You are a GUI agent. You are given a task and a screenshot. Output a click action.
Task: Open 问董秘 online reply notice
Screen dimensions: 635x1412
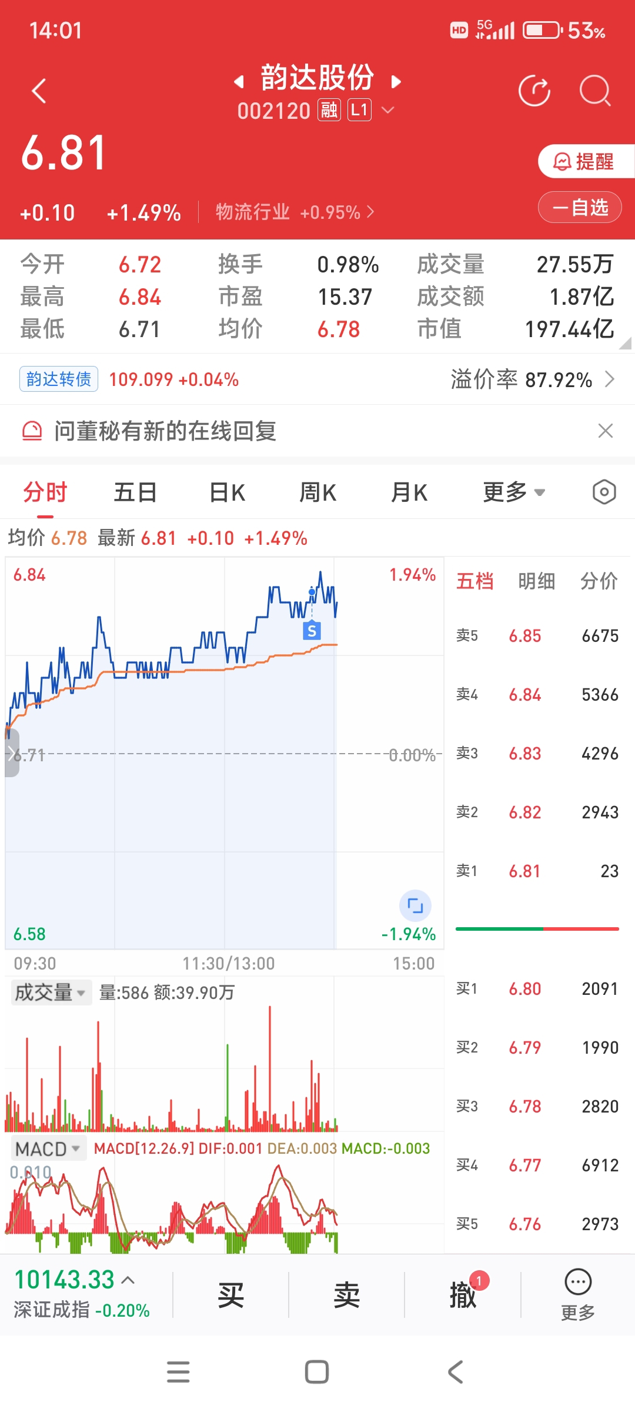tap(165, 431)
